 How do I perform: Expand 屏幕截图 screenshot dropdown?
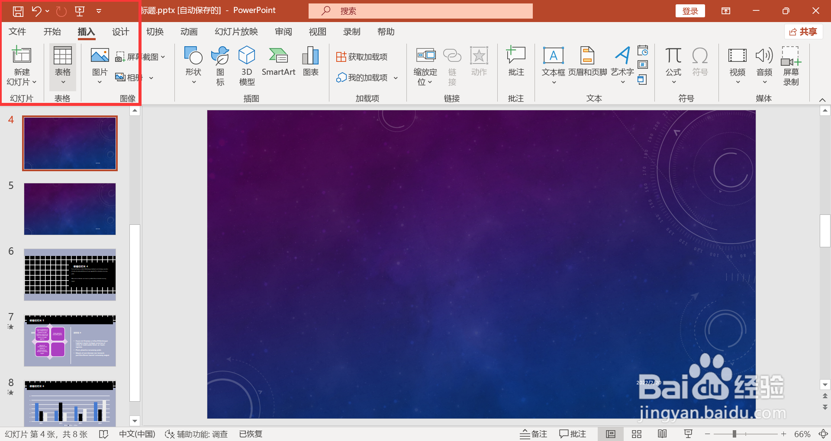(x=163, y=57)
